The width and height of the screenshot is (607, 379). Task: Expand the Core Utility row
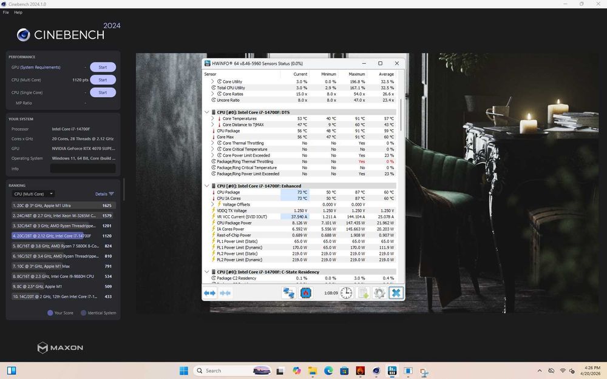(x=212, y=82)
